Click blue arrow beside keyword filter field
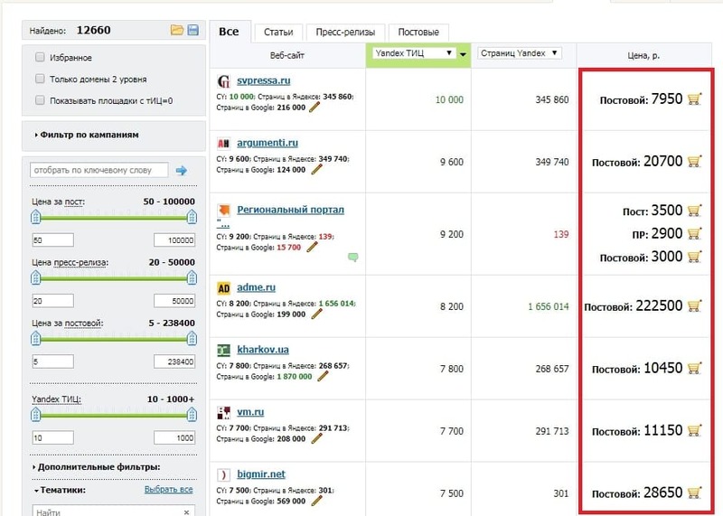 coord(181,170)
